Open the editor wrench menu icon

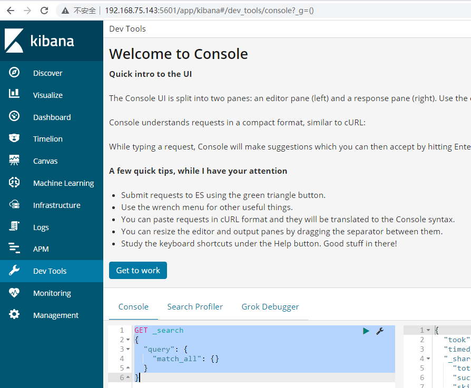click(380, 331)
